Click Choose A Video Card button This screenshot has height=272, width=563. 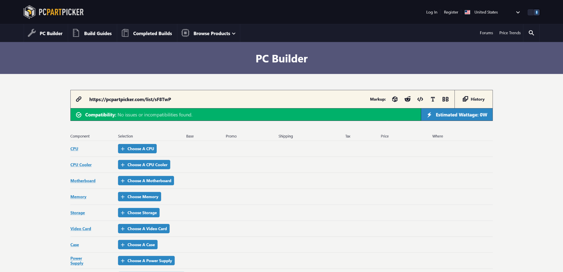point(144,229)
